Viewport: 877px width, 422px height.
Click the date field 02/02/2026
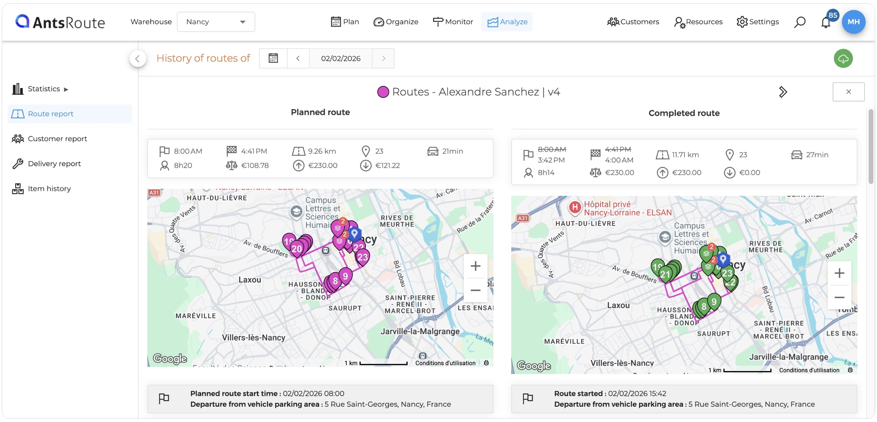[341, 58]
